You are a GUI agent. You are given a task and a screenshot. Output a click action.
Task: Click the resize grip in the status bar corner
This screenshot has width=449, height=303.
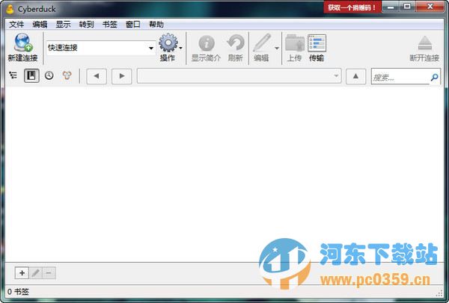click(439, 293)
